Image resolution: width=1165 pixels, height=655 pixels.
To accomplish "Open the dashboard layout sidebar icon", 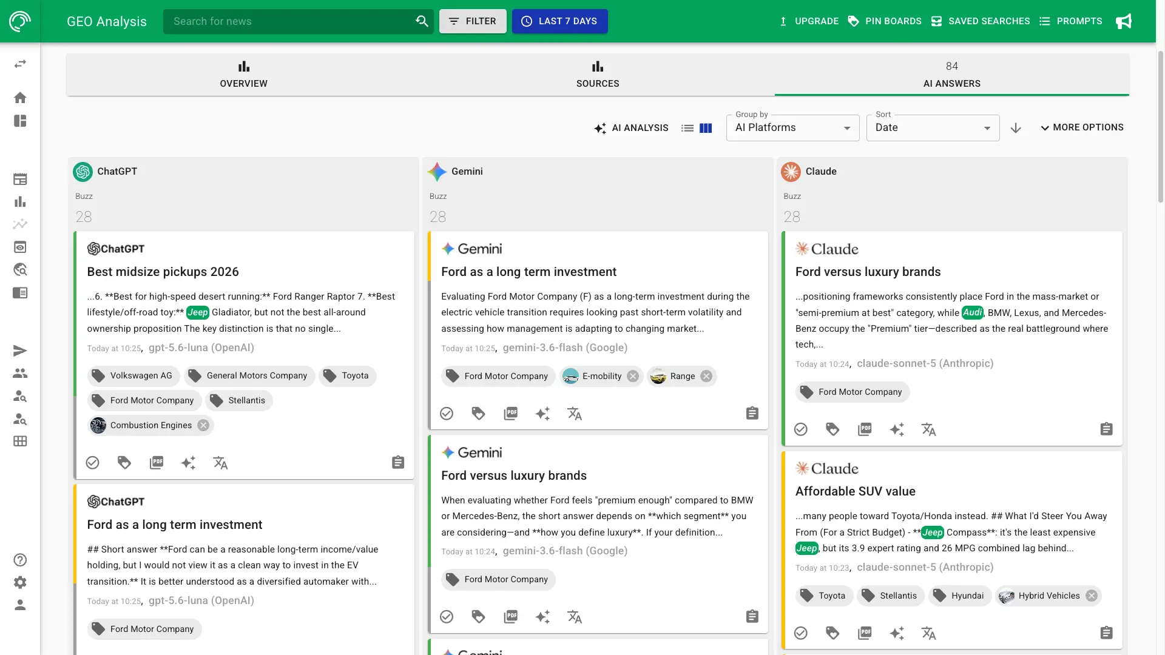I will [20, 121].
